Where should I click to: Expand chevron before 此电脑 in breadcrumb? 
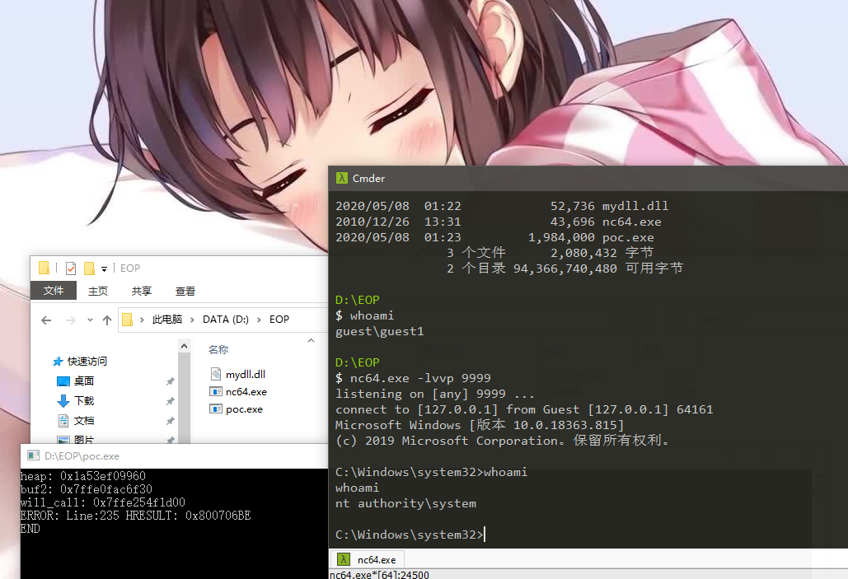142,320
